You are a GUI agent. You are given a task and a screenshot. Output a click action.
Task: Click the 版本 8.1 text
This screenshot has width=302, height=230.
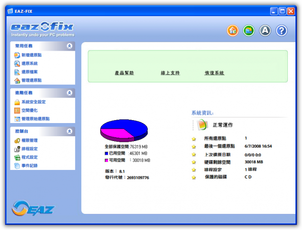[x=115, y=171]
